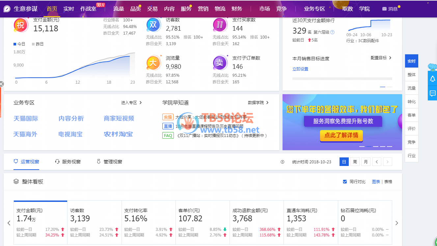Select the 客单价(元) metric card
The height and width of the screenshot is (246, 437).
pyautogui.click(x=203, y=223)
